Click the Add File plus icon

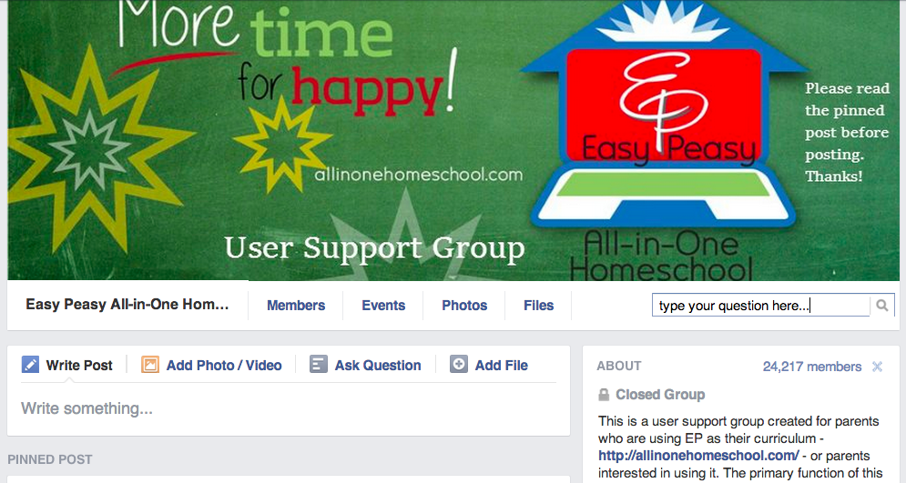[459, 364]
